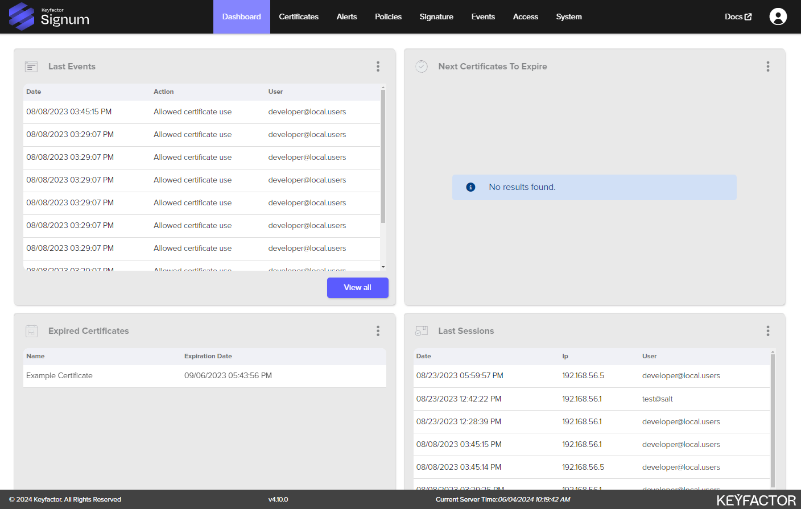Image resolution: width=801 pixels, height=509 pixels.
Task: Click the Last Sessions panel icon
Action: point(422,331)
